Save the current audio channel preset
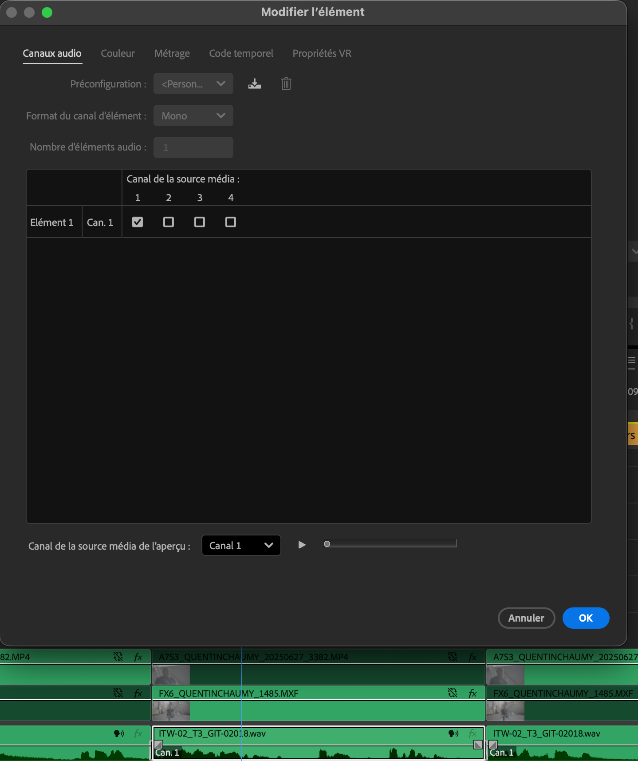 [255, 83]
